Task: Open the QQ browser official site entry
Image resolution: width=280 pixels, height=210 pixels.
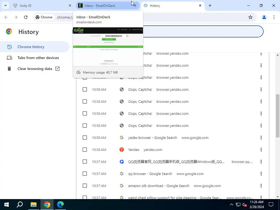Action: (x=176, y=162)
